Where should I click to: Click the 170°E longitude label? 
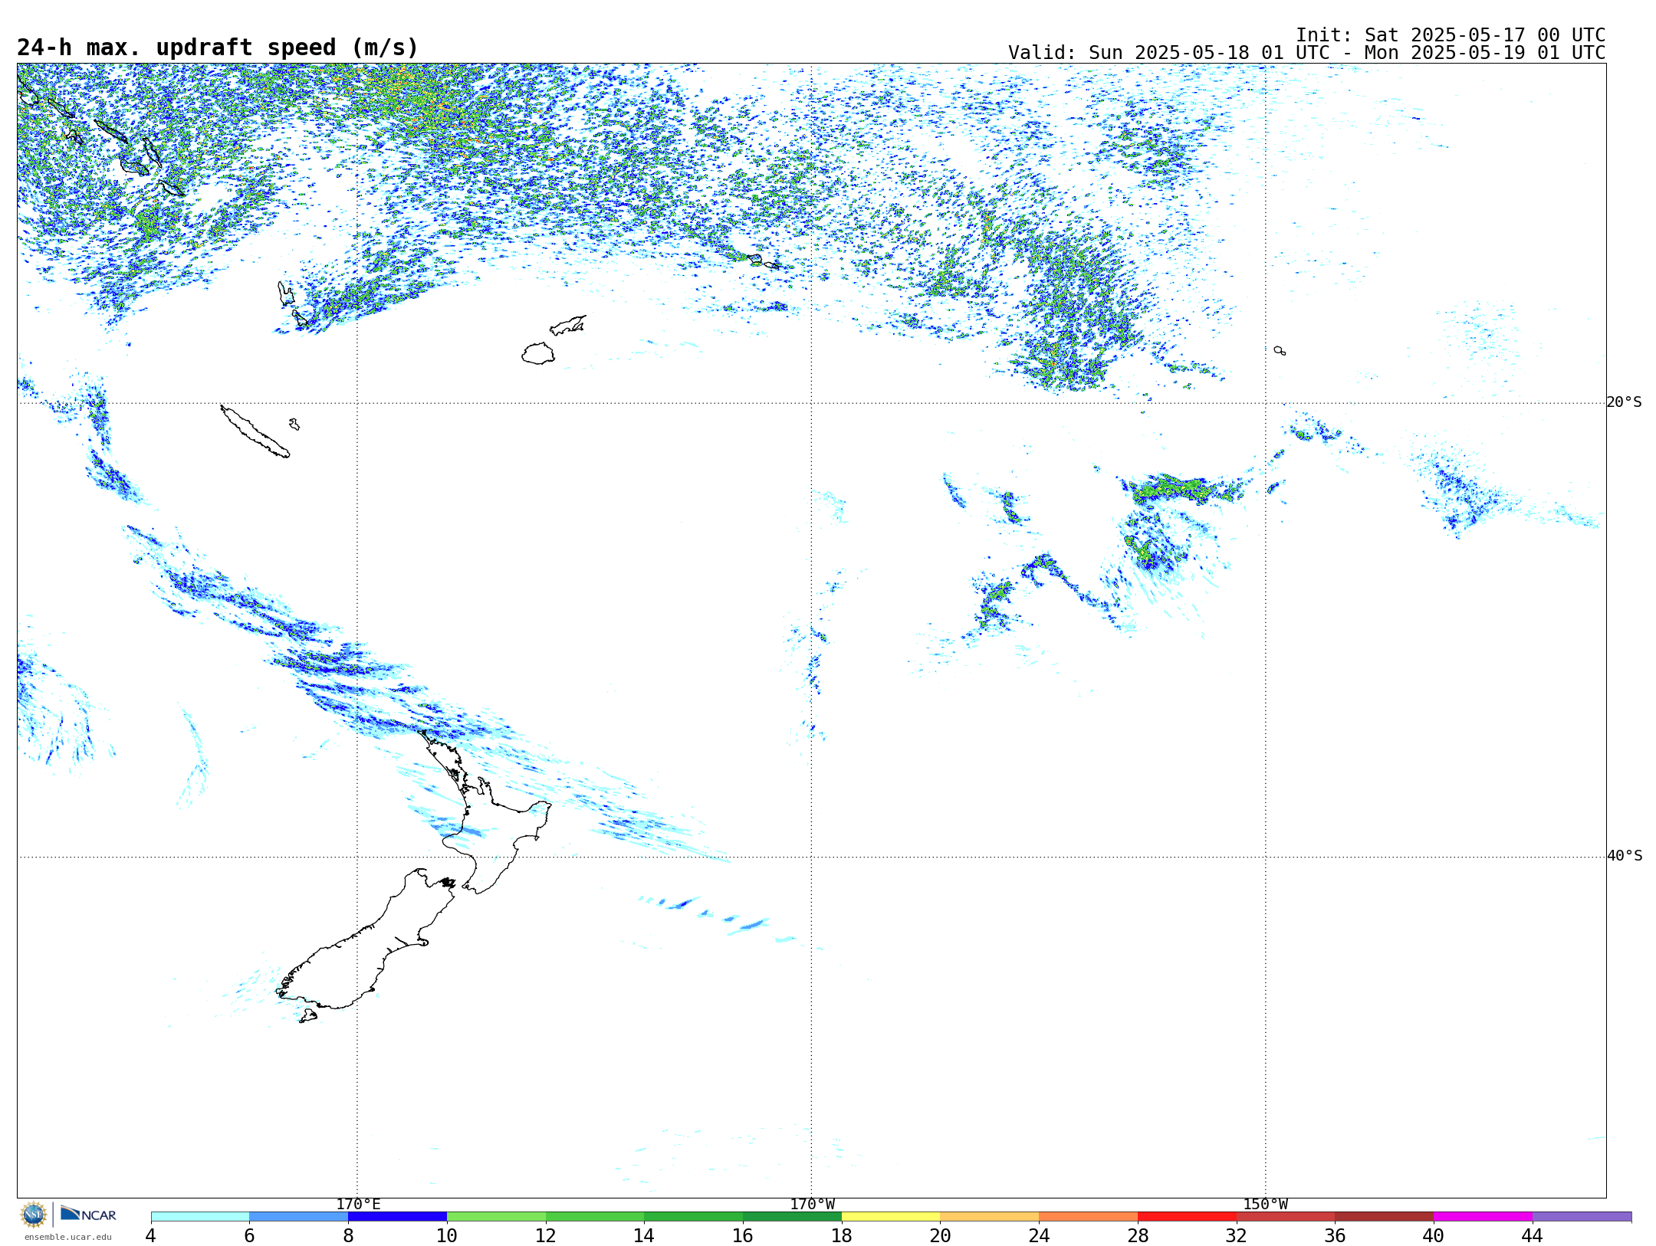pos(358,1205)
